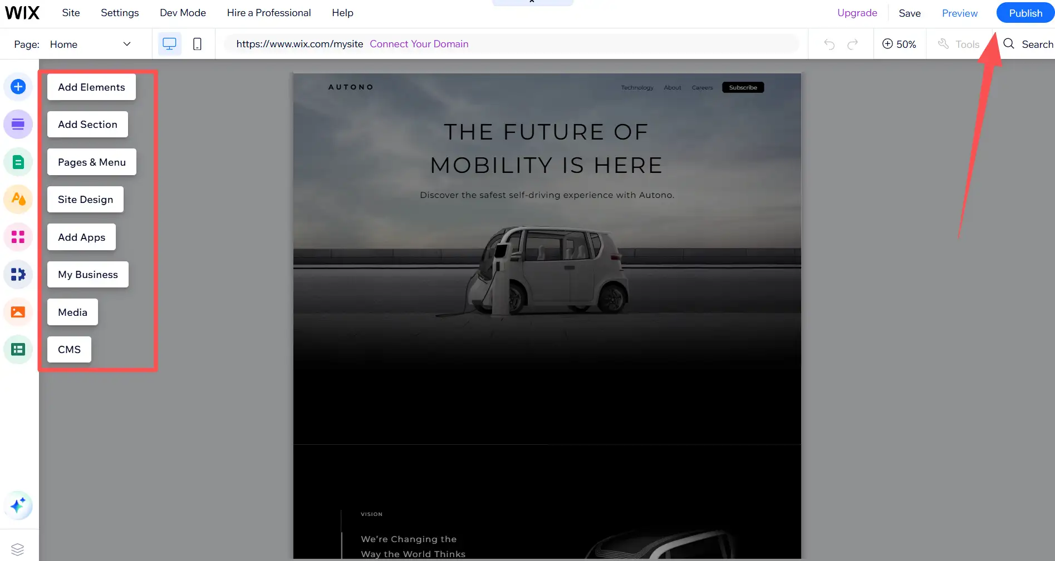The height and width of the screenshot is (561, 1055).
Task: Open the AI assistant sparkle icon
Action: (x=18, y=505)
